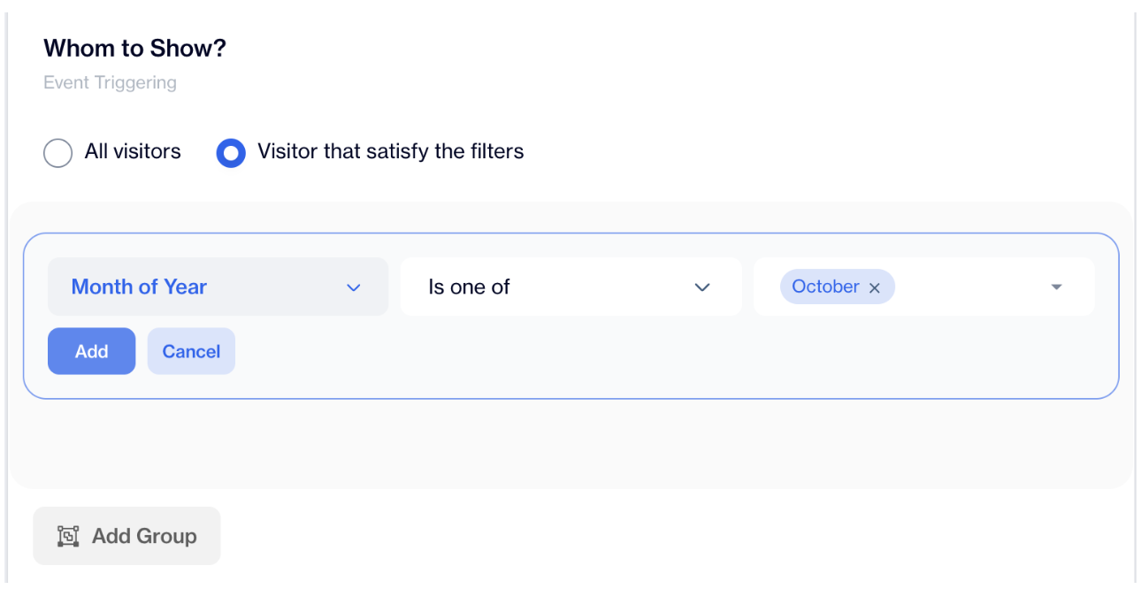Click the "Event Triggering" subtitle

(110, 82)
